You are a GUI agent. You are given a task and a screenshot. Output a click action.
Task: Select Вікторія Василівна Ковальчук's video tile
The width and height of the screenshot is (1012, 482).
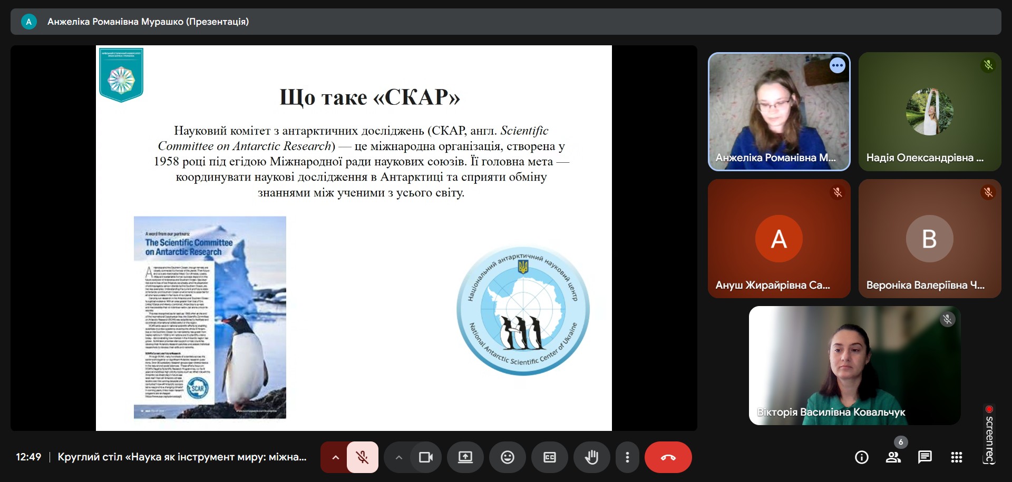click(854, 366)
